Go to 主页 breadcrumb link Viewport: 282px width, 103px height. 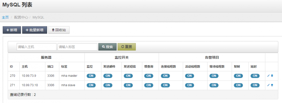5,17
